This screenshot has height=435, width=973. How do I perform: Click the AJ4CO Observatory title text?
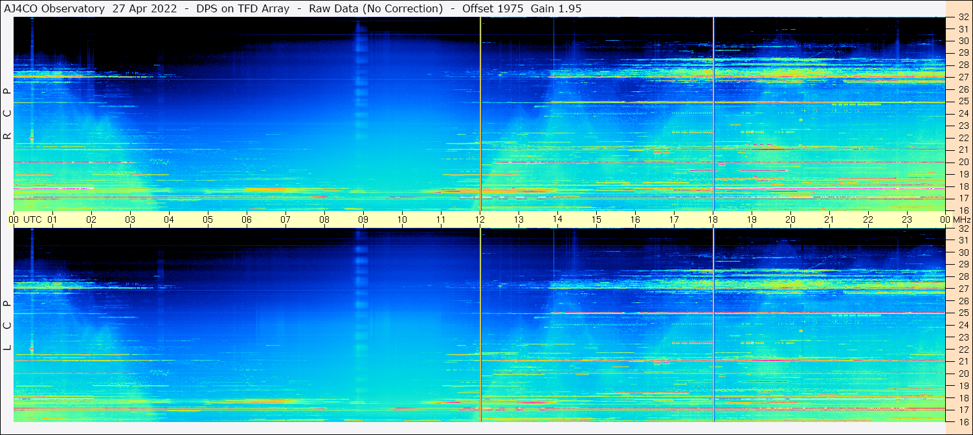pos(55,8)
